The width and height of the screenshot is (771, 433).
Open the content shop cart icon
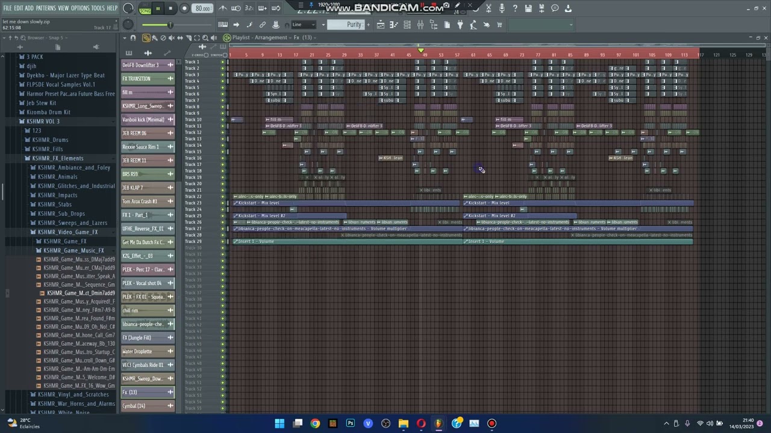pyautogui.click(x=499, y=25)
